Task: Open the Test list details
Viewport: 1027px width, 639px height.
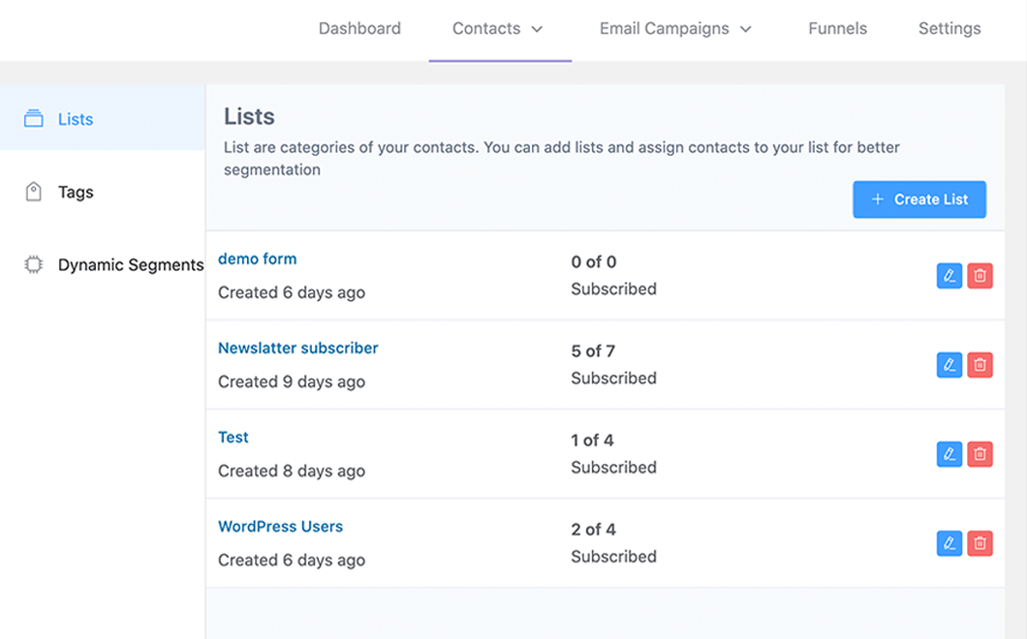Action: pyautogui.click(x=233, y=437)
